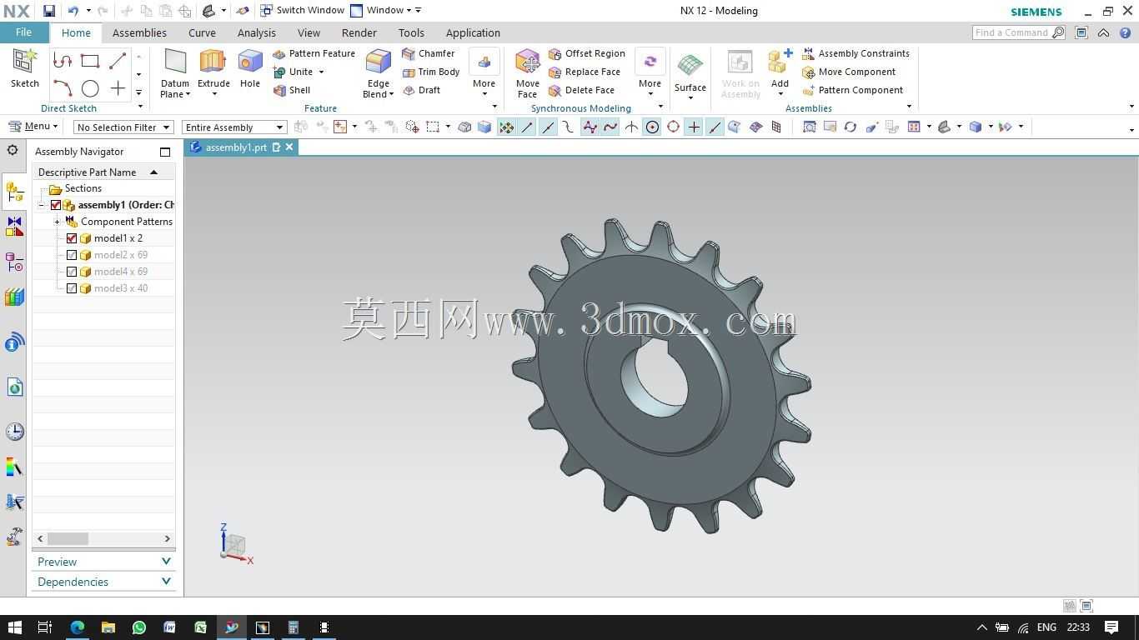Image resolution: width=1139 pixels, height=640 pixels.
Task: Open Microsoft Edge from the taskbar
Action: pyautogui.click(x=78, y=627)
